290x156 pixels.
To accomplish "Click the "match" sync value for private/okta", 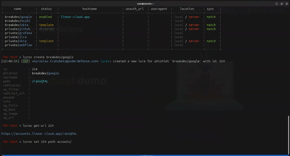I will tap(211, 41).
